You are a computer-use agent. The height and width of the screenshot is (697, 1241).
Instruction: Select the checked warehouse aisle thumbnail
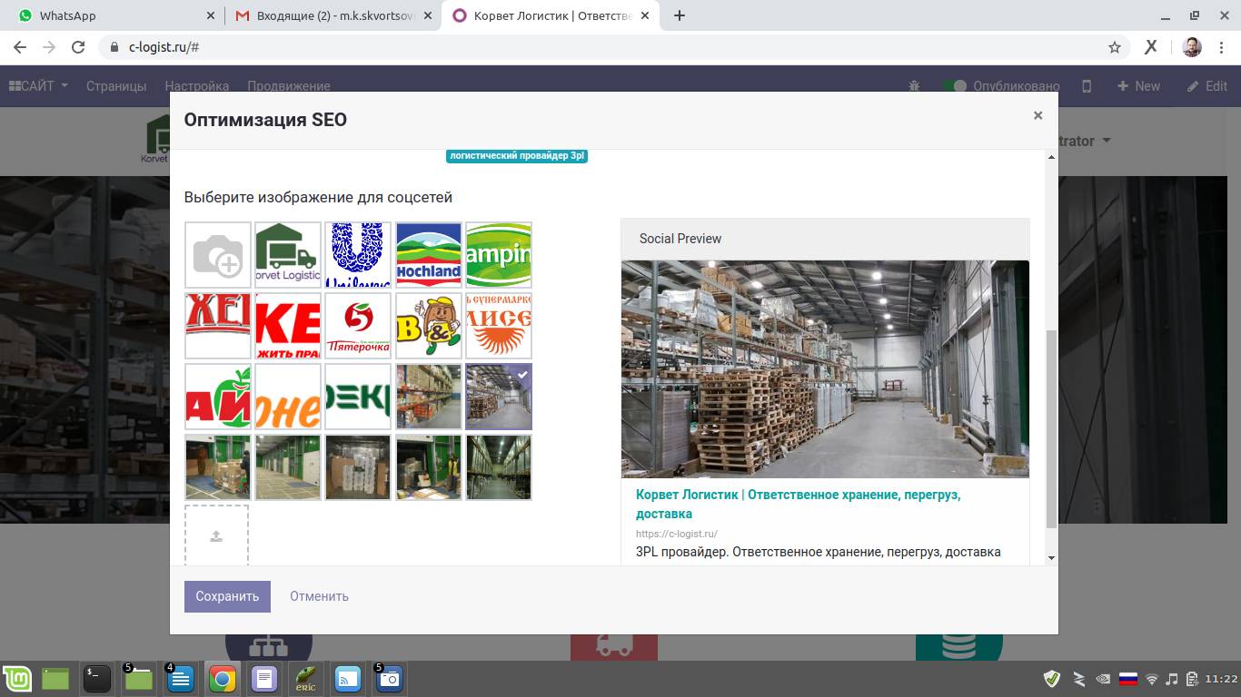click(x=498, y=397)
